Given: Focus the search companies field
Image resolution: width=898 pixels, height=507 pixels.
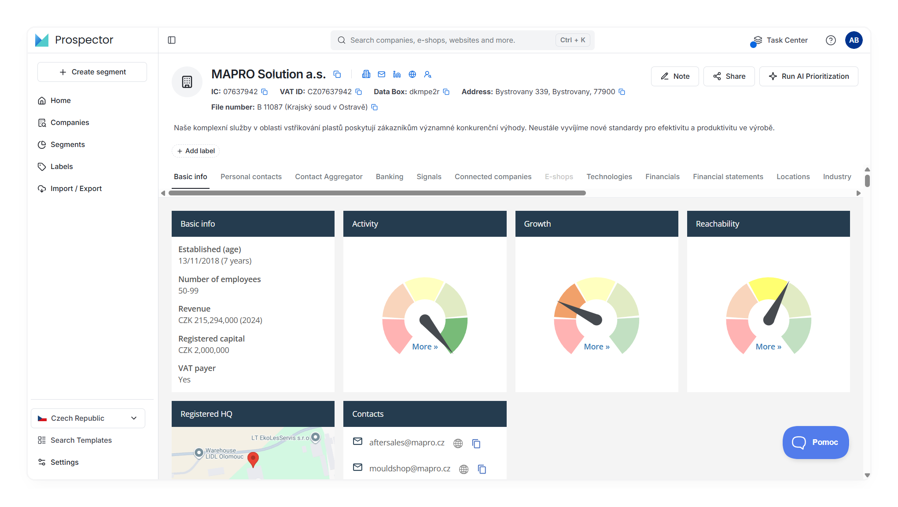Looking at the screenshot, I should pyautogui.click(x=462, y=40).
